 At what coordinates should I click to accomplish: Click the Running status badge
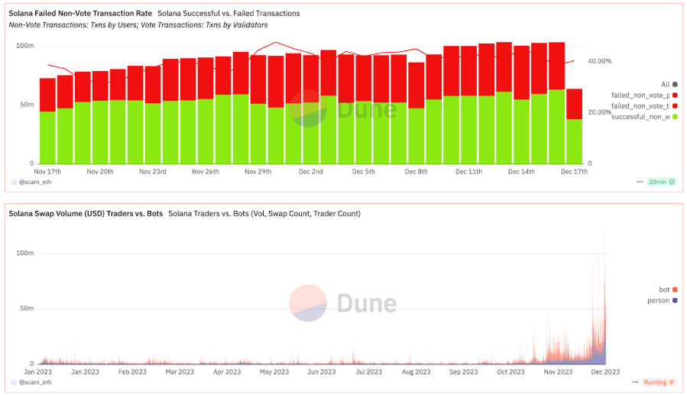(x=659, y=382)
